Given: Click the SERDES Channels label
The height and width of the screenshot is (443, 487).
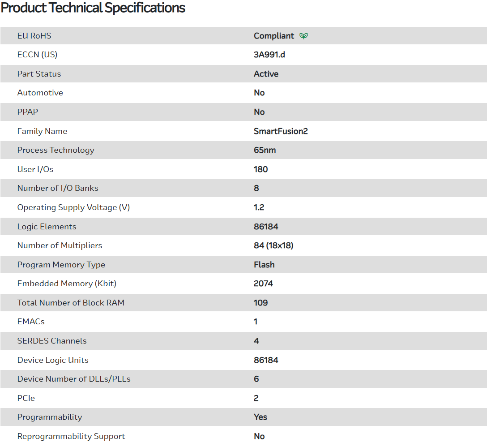Looking at the screenshot, I should [52, 341].
